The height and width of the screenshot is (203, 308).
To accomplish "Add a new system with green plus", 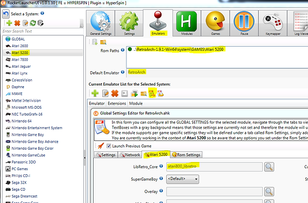I will click(x=9, y=23).
